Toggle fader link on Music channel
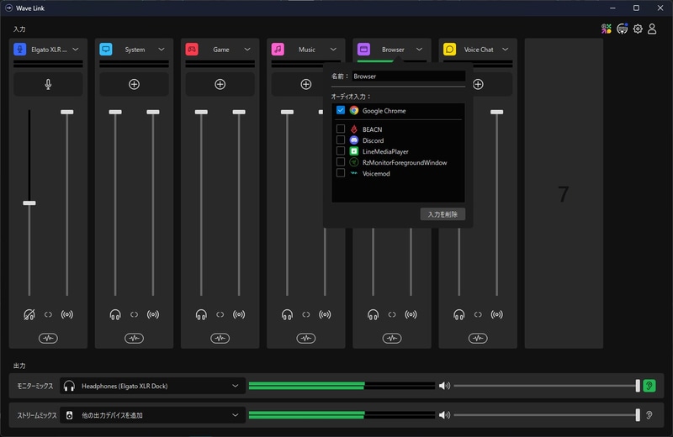The image size is (673, 437). pyautogui.click(x=305, y=315)
